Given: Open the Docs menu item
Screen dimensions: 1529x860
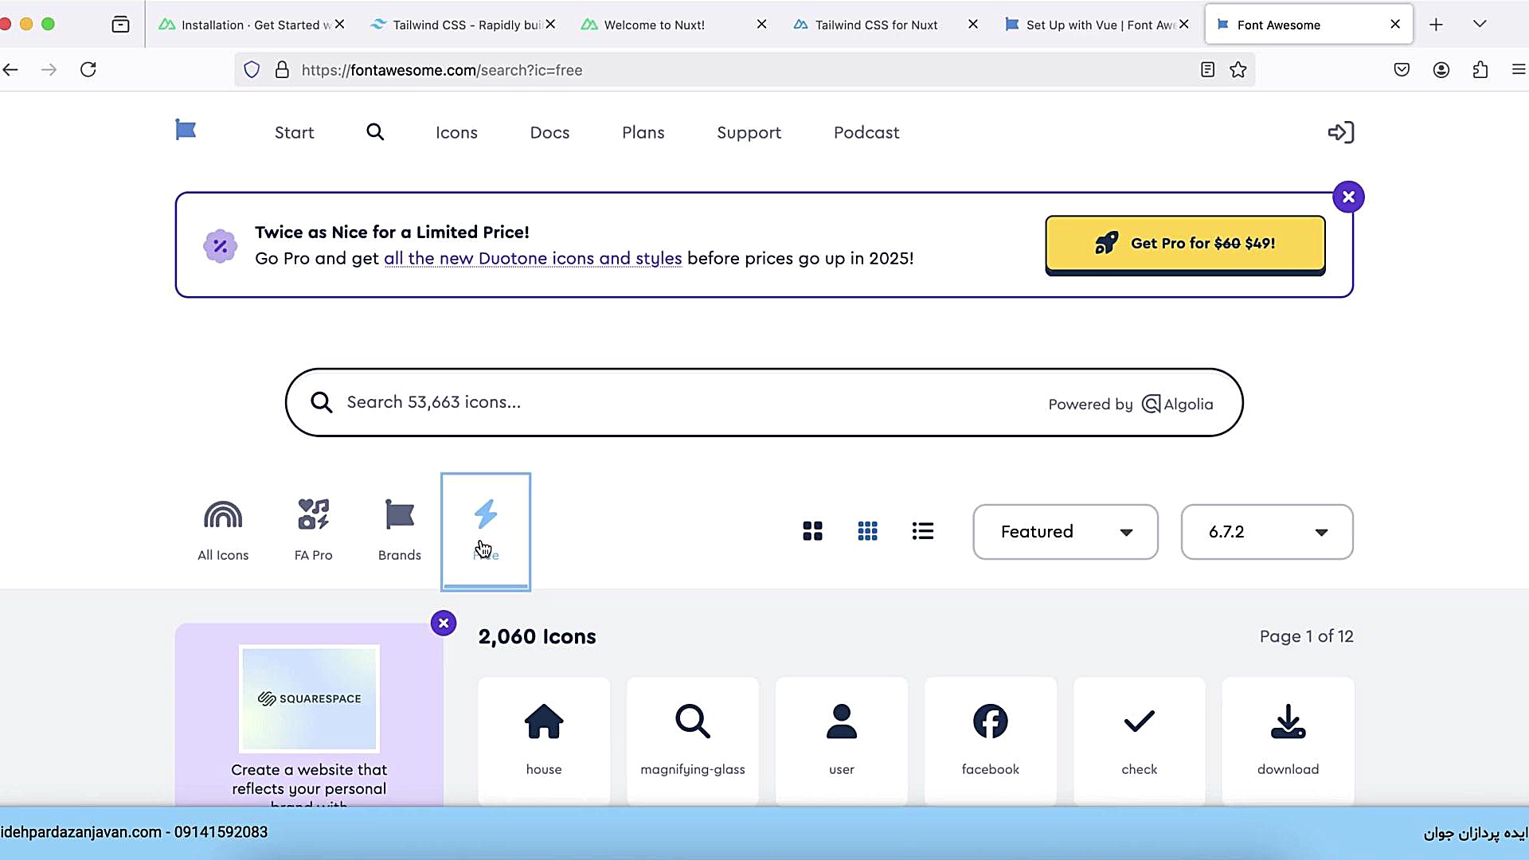Looking at the screenshot, I should click(549, 133).
